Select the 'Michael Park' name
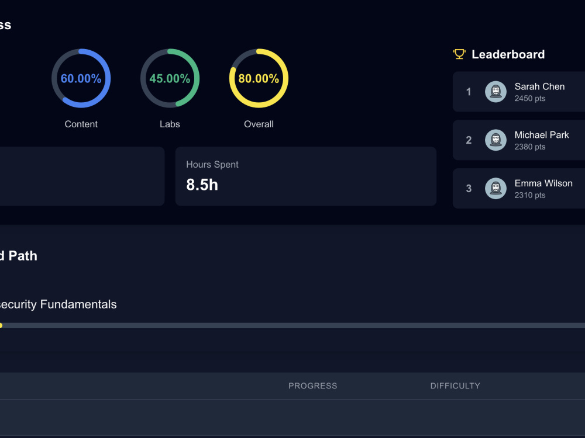The image size is (585, 438). [x=542, y=135]
